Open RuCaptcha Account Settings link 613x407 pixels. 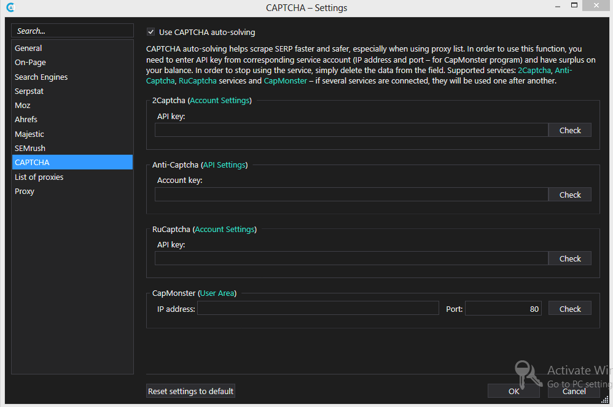click(225, 229)
